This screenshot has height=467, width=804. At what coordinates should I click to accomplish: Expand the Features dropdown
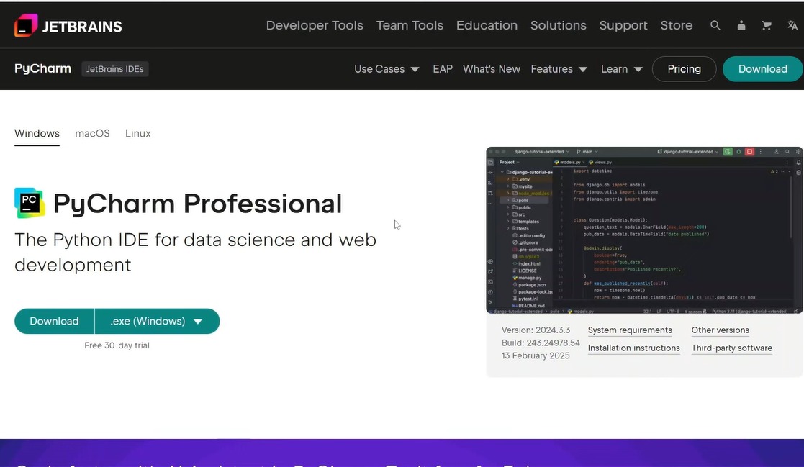559,69
